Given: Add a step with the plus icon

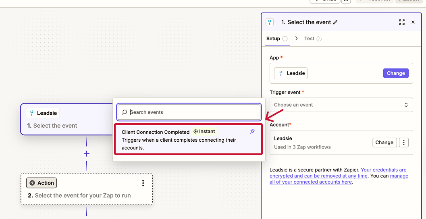Looking at the screenshot, I should click(87, 154).
